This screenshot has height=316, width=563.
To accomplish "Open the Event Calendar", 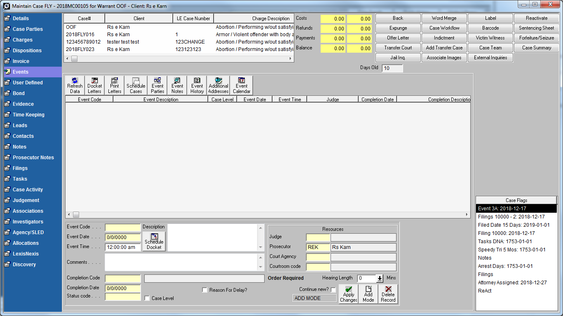I will click(x=242, y=86).
